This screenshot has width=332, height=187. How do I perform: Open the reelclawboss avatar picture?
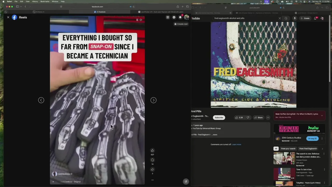point(54,174)
